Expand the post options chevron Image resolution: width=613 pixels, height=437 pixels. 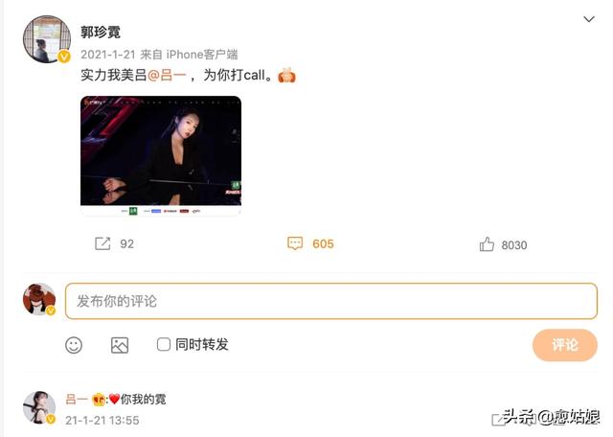(x=589, y=19)
